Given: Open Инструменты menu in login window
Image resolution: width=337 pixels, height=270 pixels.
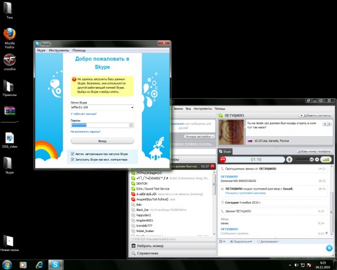Looking at the screenshot, I should (x=59, y=50).
